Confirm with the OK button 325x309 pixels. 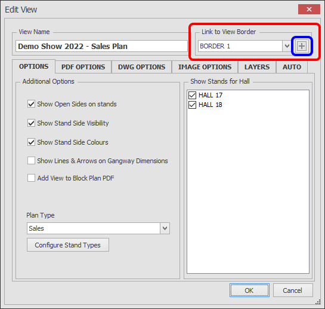[x=249, y=290]
